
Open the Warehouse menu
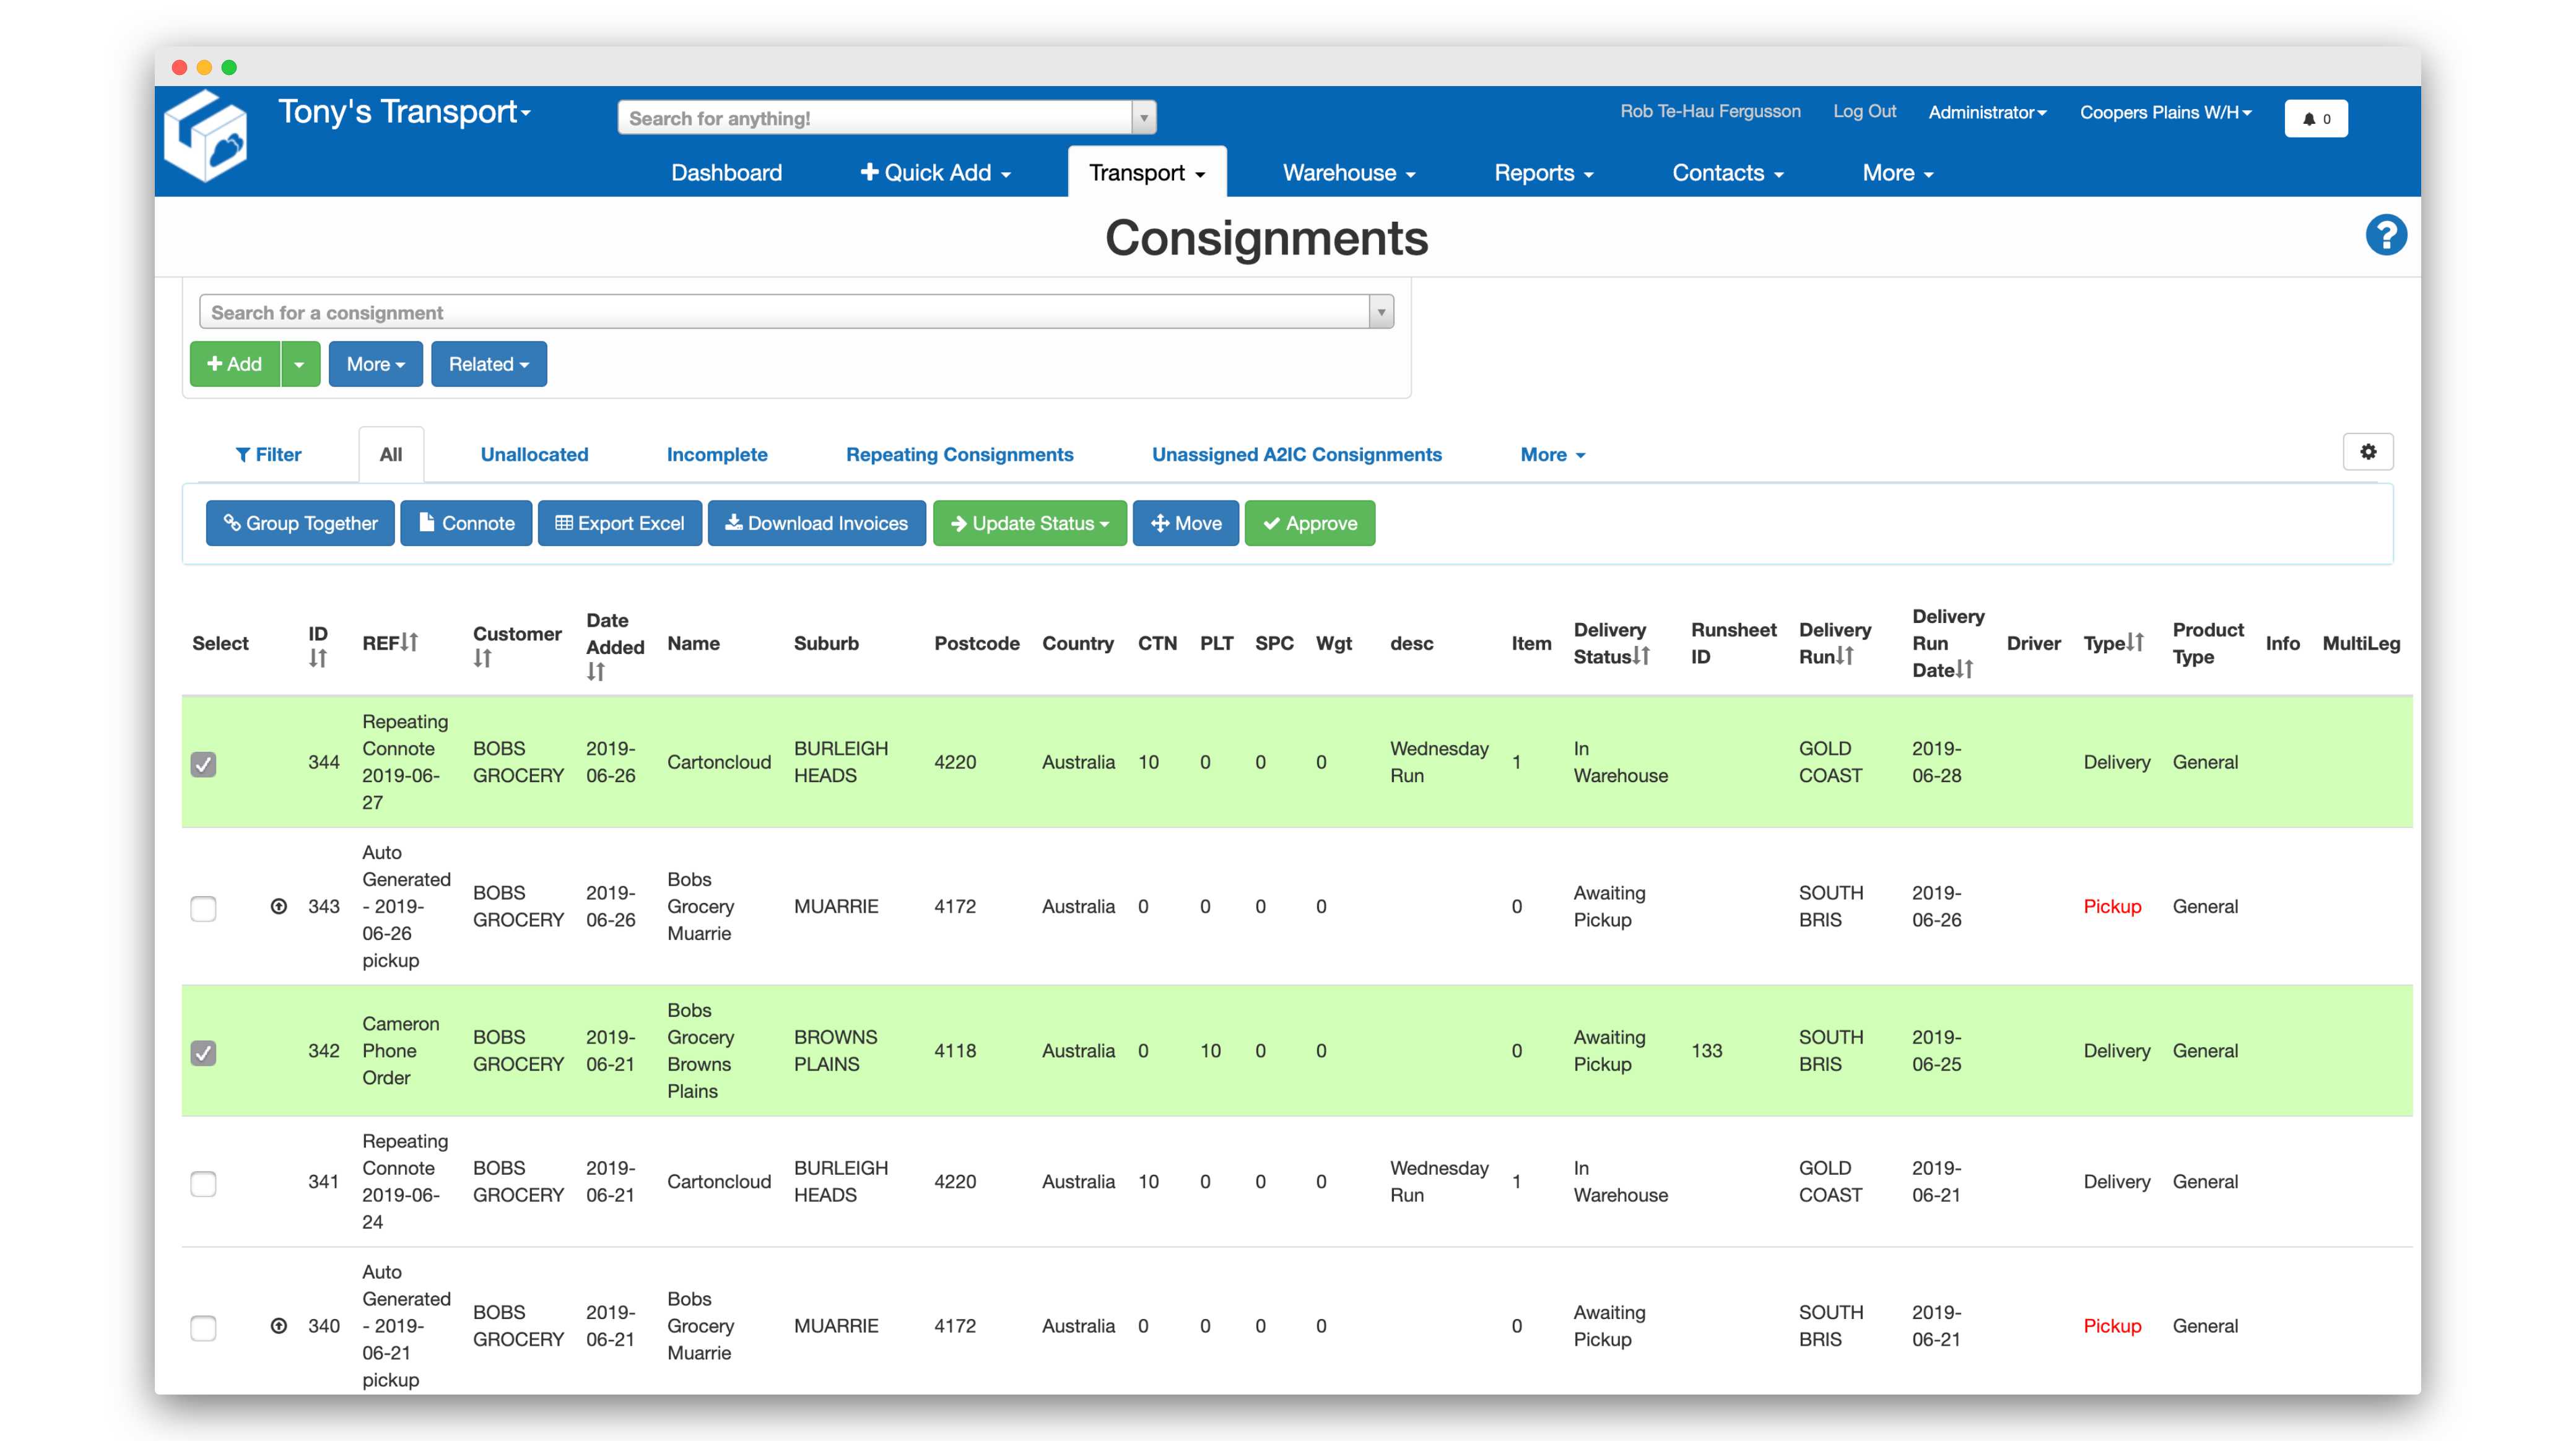1348,172
